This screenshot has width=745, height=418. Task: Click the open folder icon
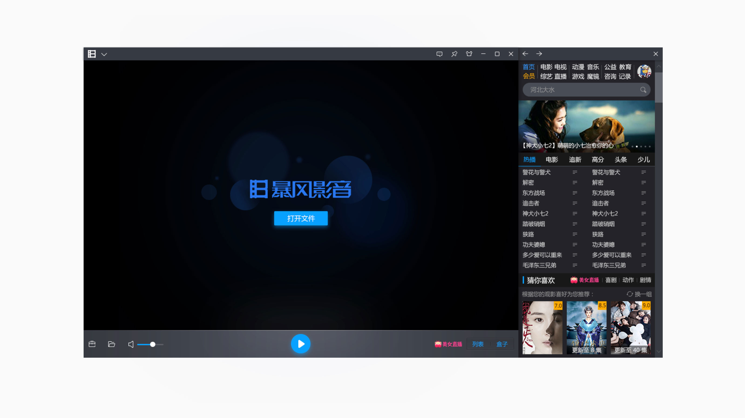tap(111, 344)
